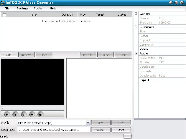Select the Expert category row
This screenshot has height=139, width=186.
[x=162, y=80]
